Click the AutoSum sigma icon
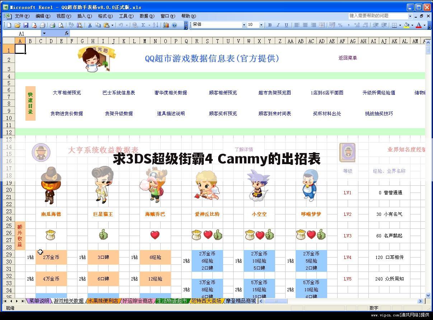The image size is (433, 320). click(143, 25)
